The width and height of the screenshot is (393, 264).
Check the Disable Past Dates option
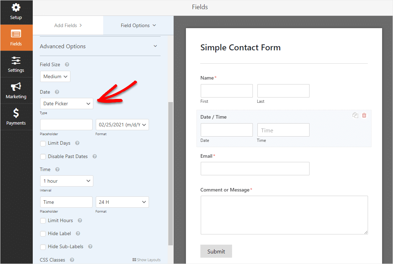tap(43, 157)
